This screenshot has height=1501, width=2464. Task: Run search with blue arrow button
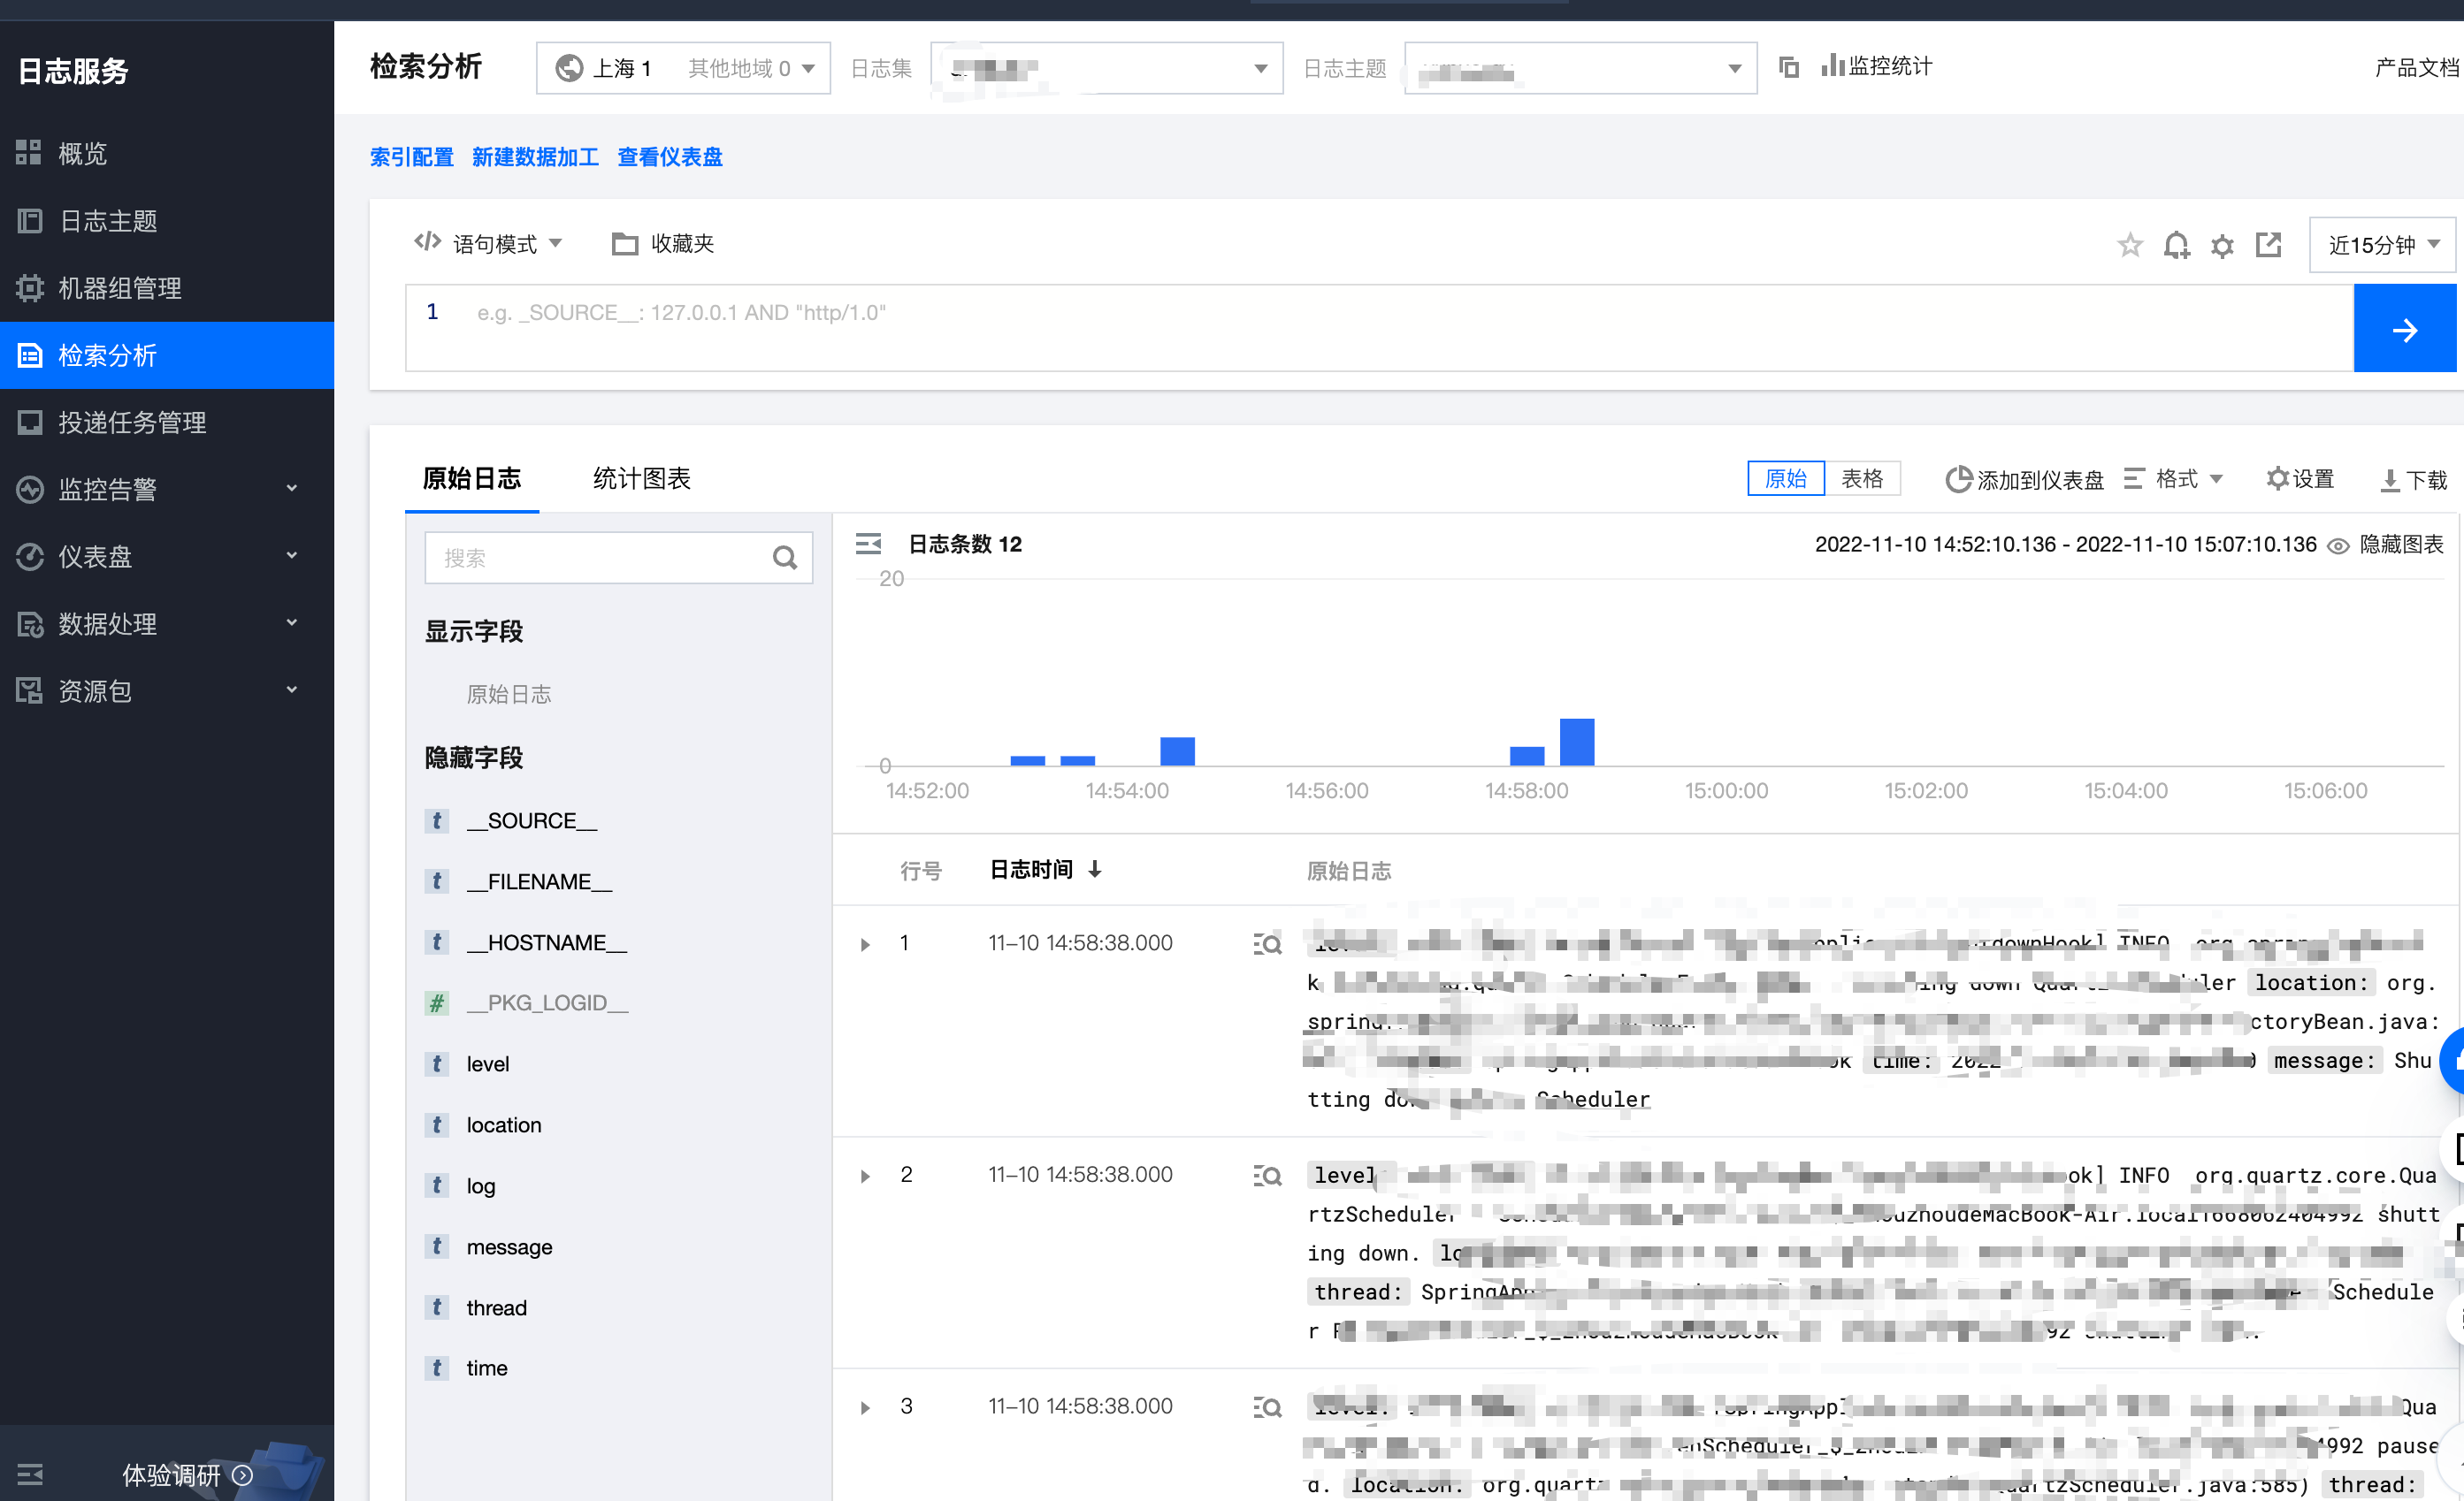pyautogui.click(x=2404, y=329)
